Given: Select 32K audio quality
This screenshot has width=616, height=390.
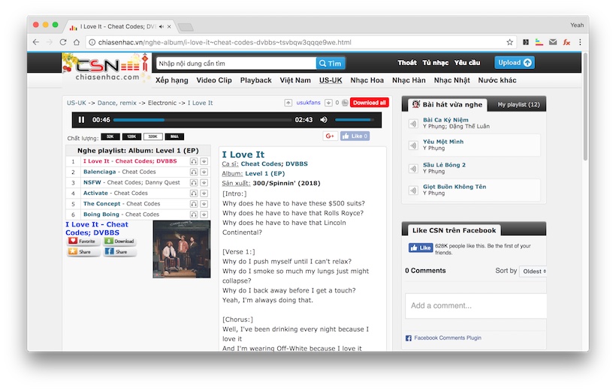Looking at the screenshot, I should point(110,136).
